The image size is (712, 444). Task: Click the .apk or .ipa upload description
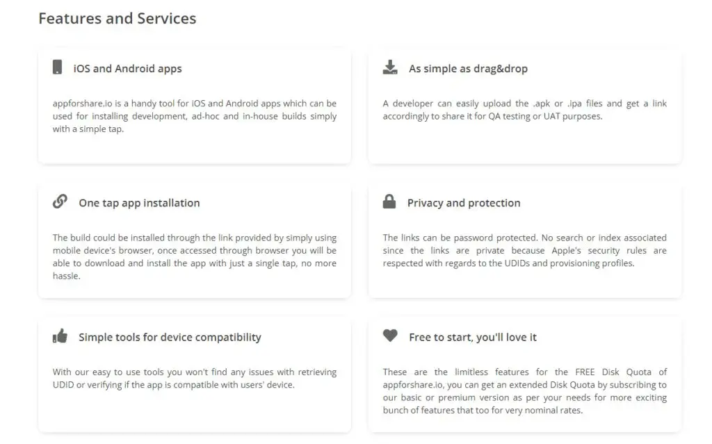[x=524, y=110]
